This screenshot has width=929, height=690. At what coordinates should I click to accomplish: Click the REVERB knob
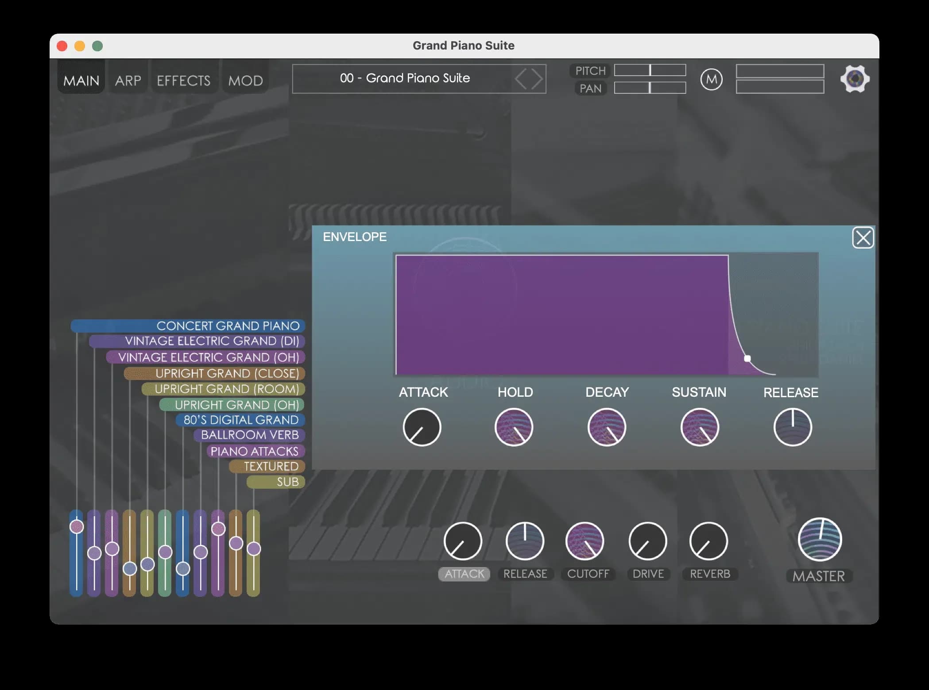pyautogui.click(x=709, y=540)
